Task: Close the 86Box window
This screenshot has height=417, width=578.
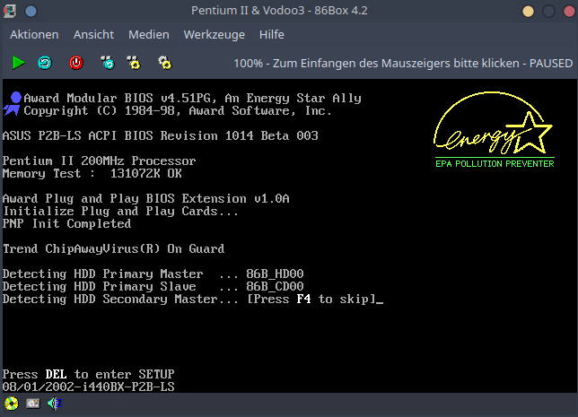Action: [570, 11]
